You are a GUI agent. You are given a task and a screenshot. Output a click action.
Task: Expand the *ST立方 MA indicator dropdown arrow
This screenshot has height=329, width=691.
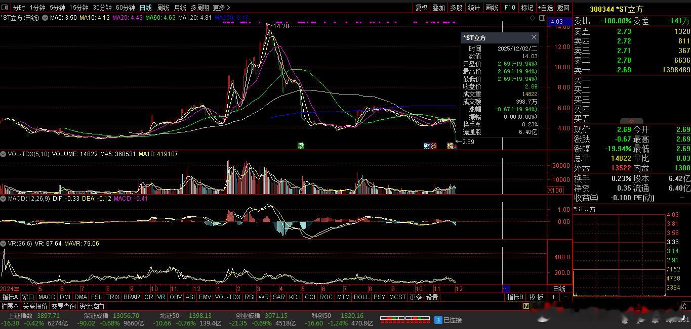click(45, 18)
